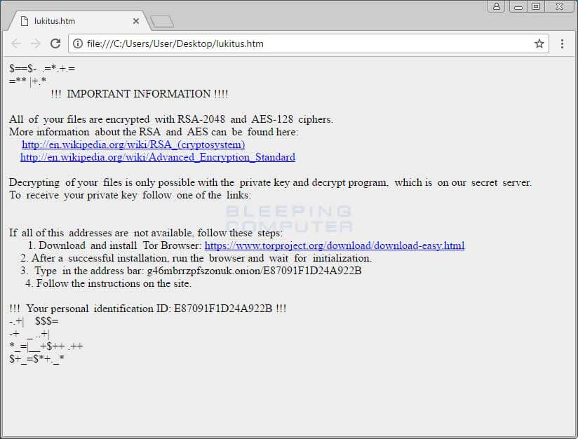Screen dimensions: 578x439
Task: Click the 'After a successful installation' step
Action: point(196,258)
